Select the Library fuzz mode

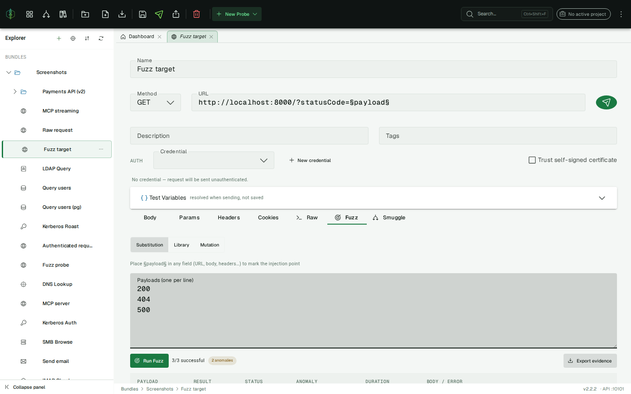(181, 245)
